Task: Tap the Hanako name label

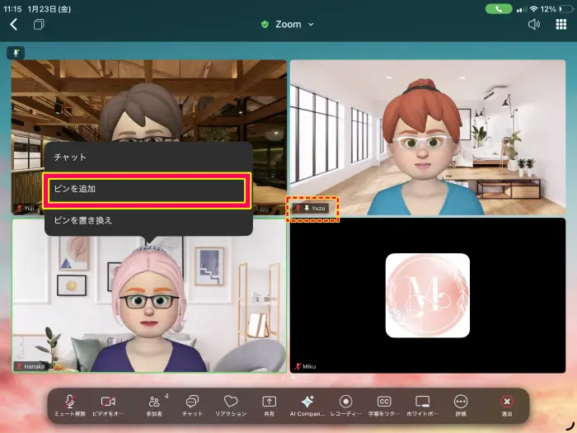Action: (x=31, y=366)
